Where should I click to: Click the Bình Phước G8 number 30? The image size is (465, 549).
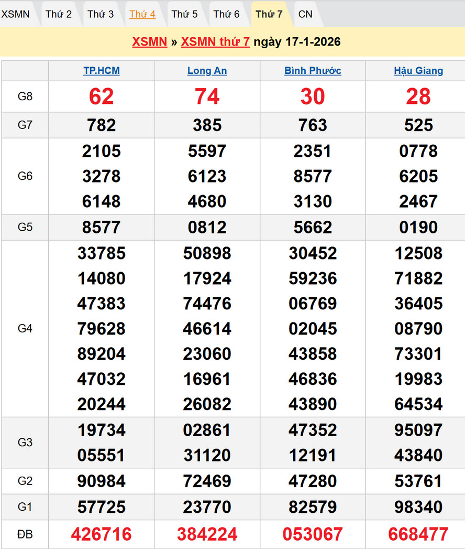313,96
